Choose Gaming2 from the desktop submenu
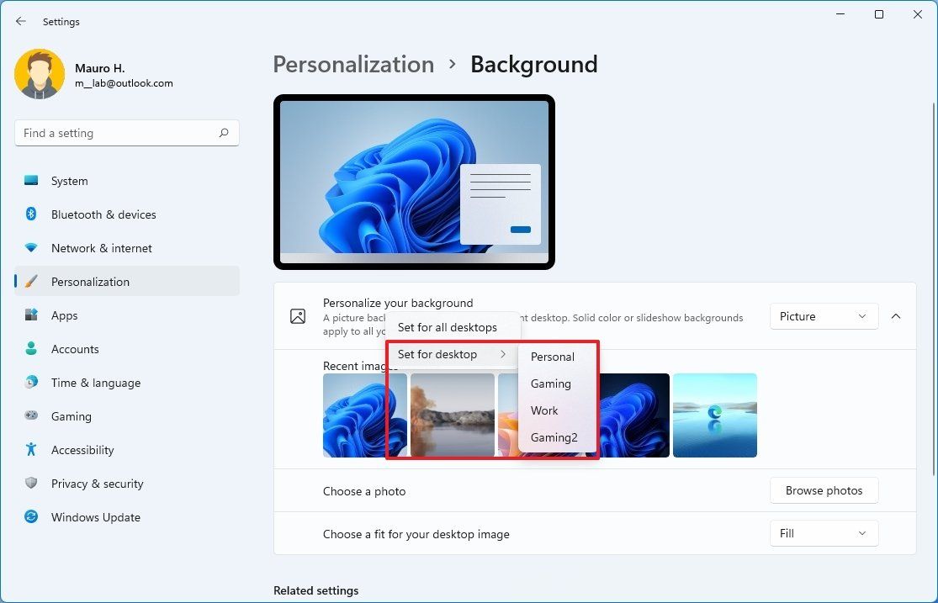The height and width of the screenshot is (603, 938). (554, 437)
